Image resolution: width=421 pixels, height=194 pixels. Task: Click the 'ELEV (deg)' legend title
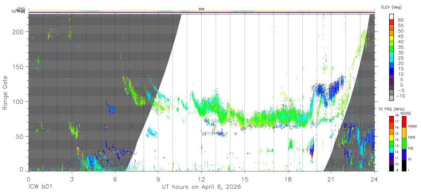(x=391, y=7)
